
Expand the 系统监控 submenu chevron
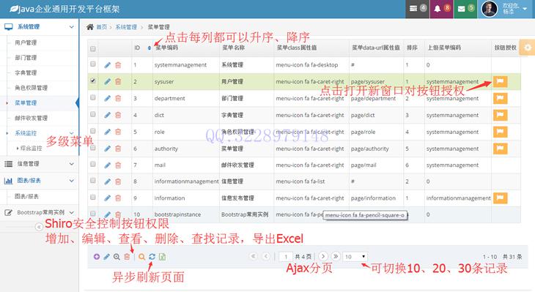[x=72, y=133]
